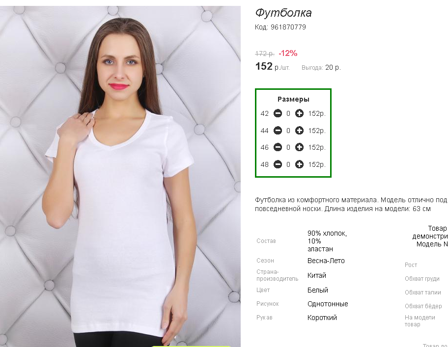Click the Размеры sizes heading

293,99
